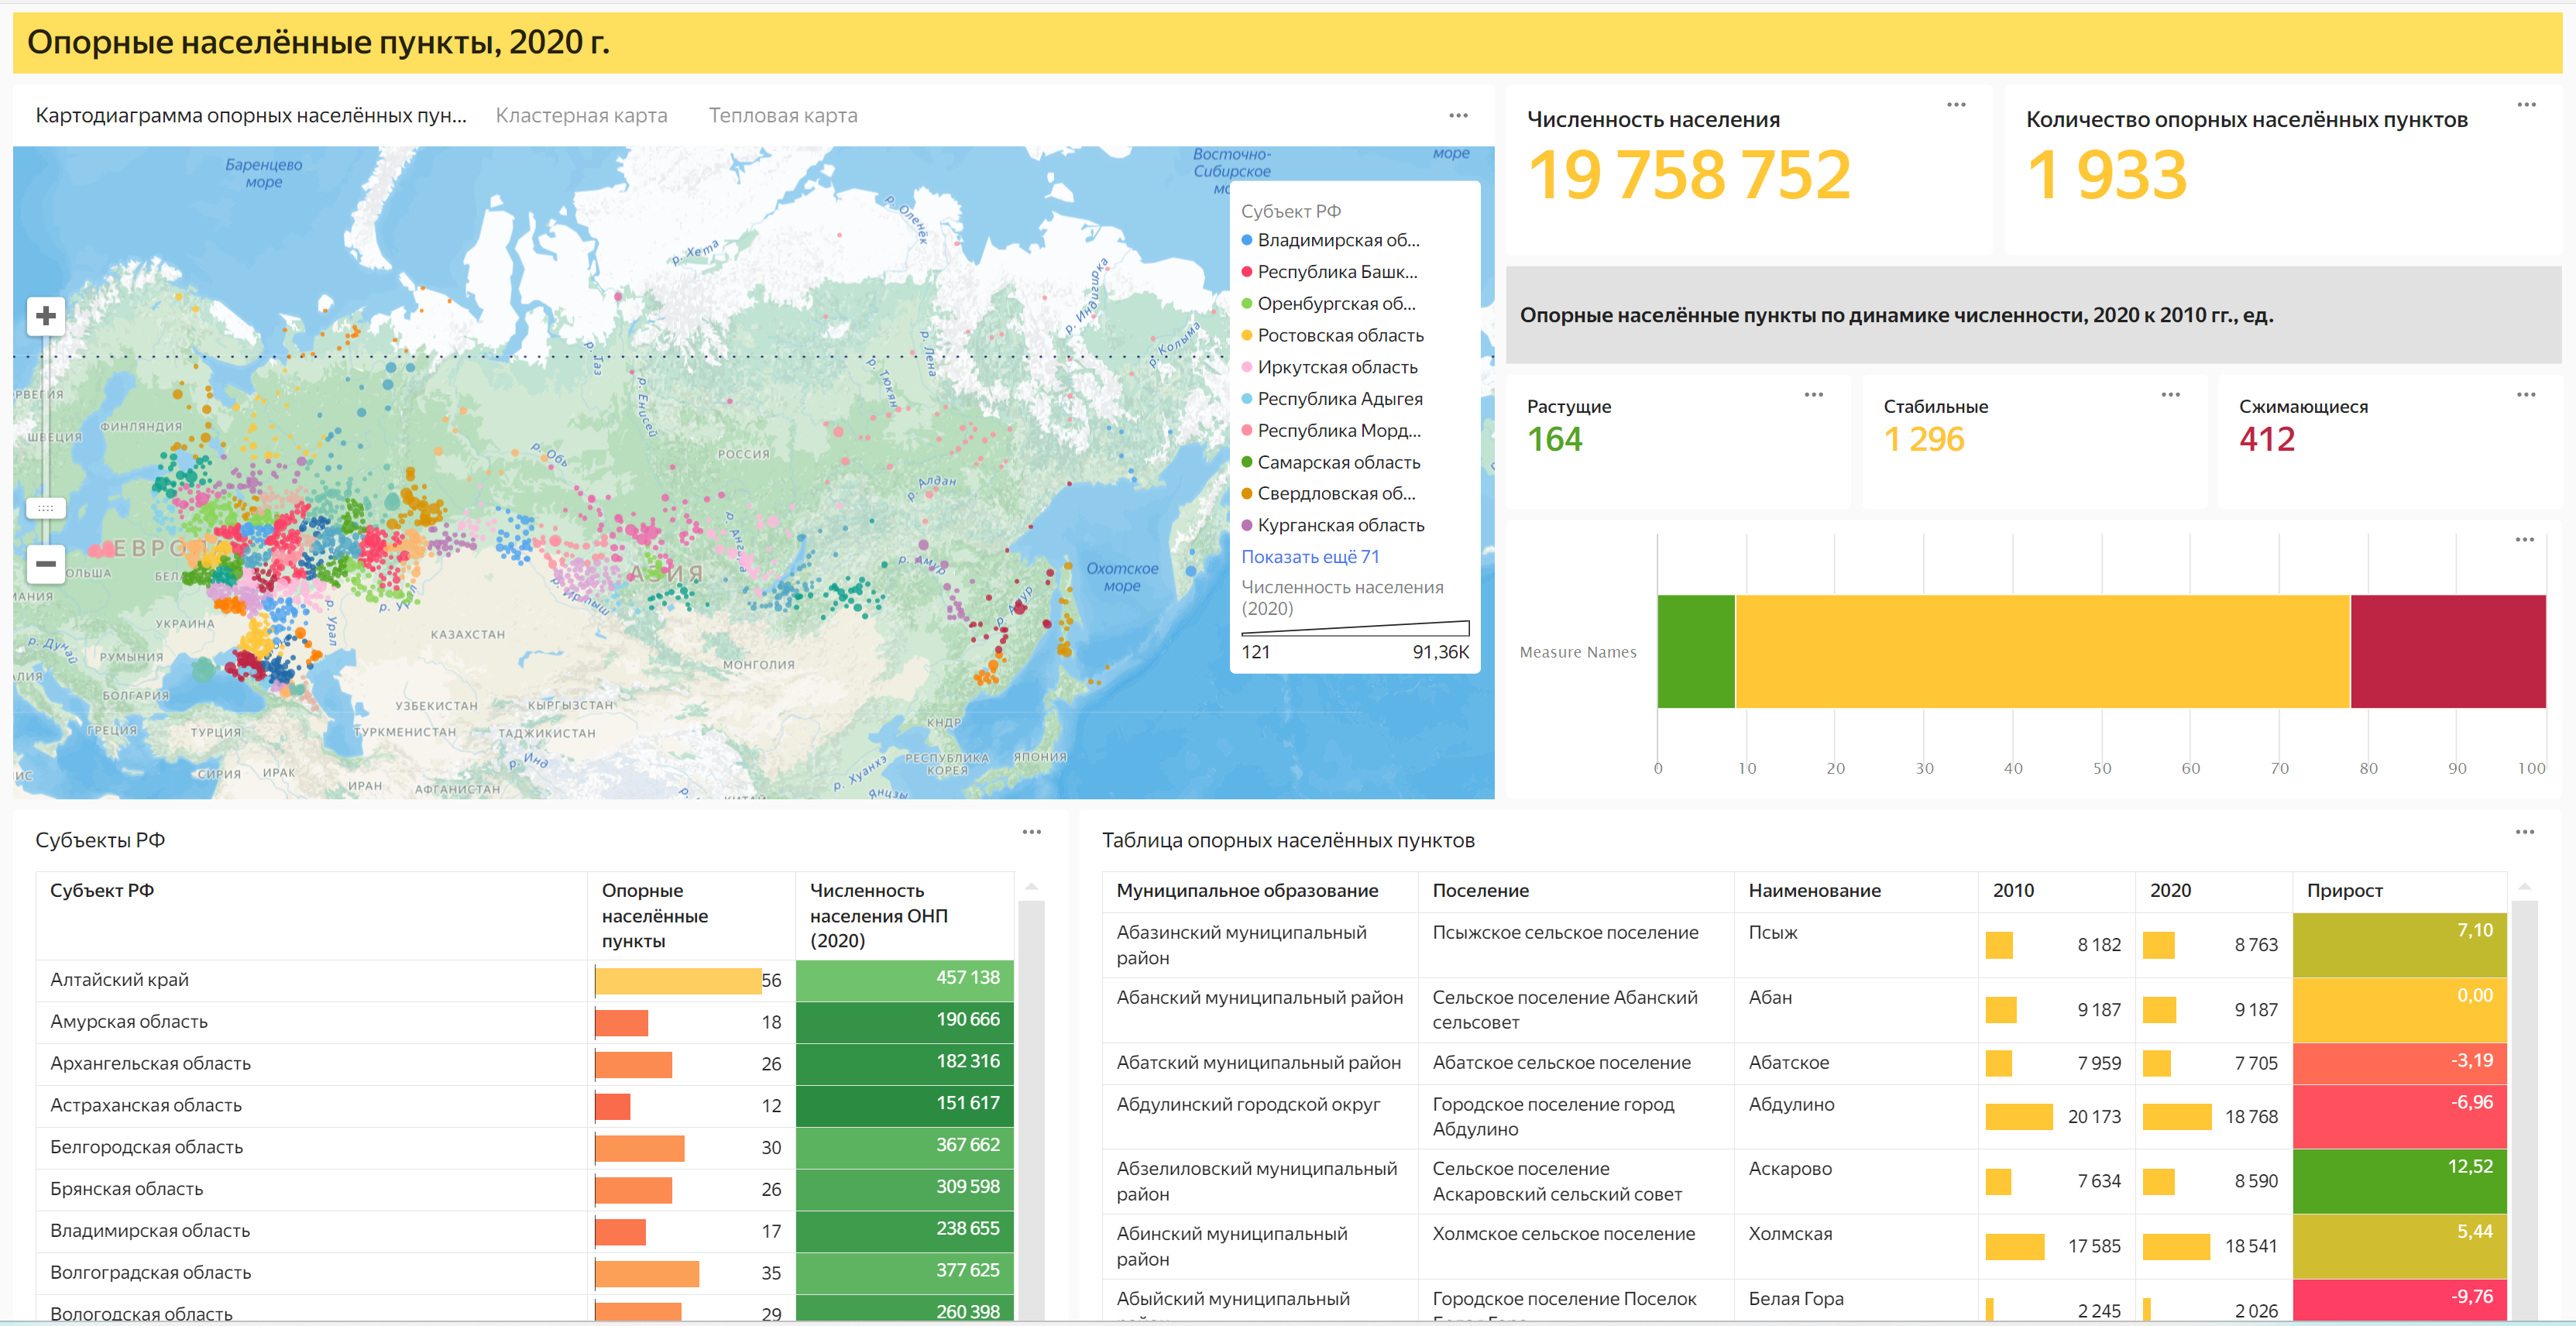Viewport: 2576px width, 1326px height.
Task: Click population total 19 758 752
Action: tap(1689, 176)
